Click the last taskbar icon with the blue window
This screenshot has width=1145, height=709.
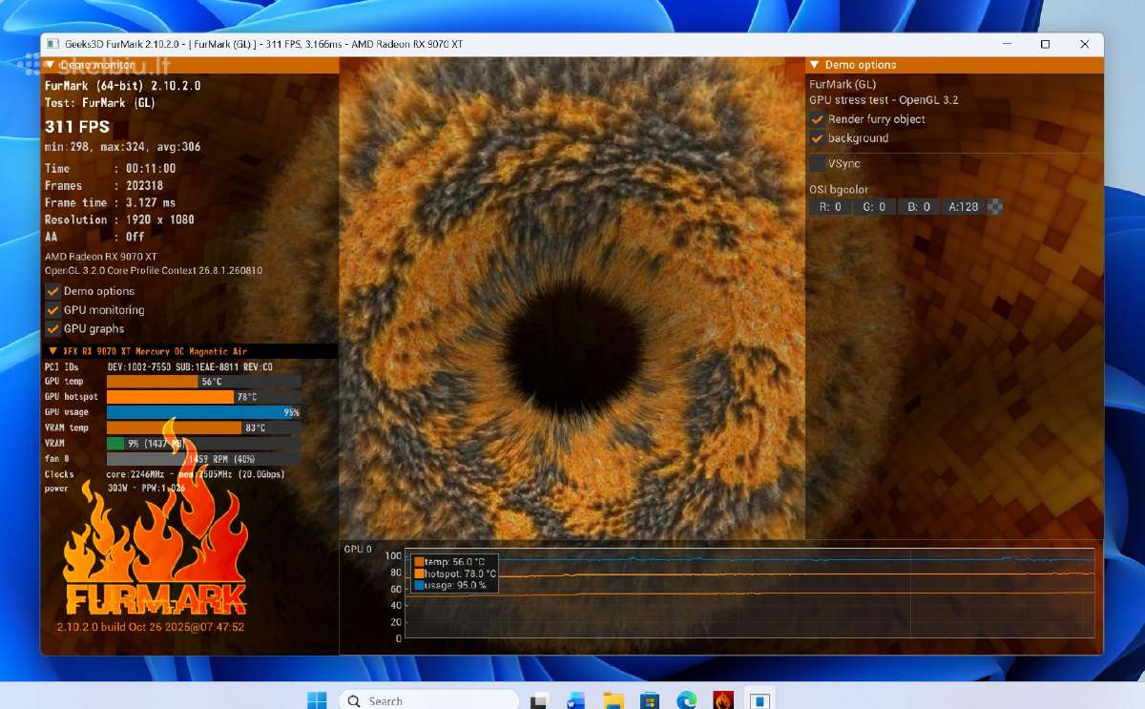760,700
